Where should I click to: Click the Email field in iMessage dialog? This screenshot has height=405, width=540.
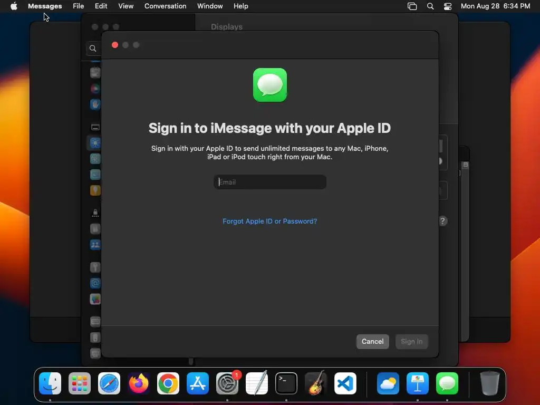click(x=269, y=182)
